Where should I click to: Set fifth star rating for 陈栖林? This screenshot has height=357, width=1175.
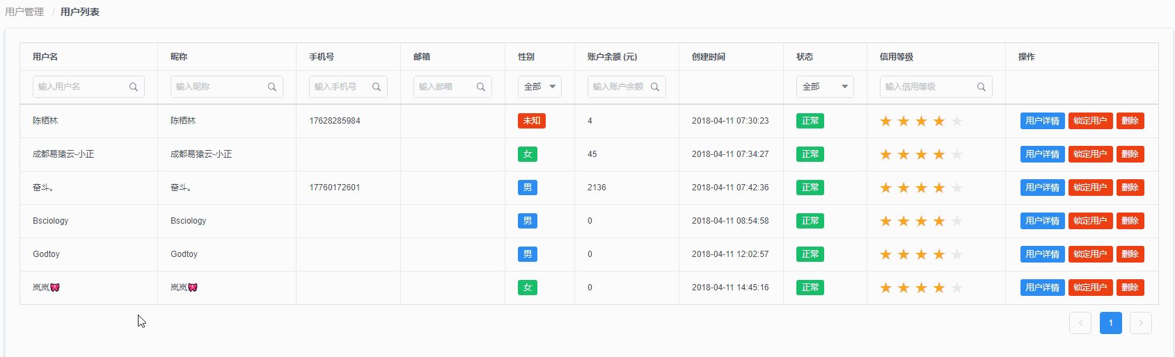(957, 121)
